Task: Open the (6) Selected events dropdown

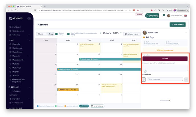Action: click(132, 34)
